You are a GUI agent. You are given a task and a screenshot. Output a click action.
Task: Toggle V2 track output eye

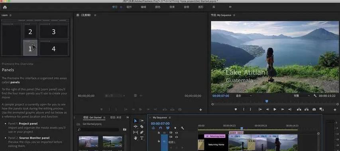tap(177, 133)
